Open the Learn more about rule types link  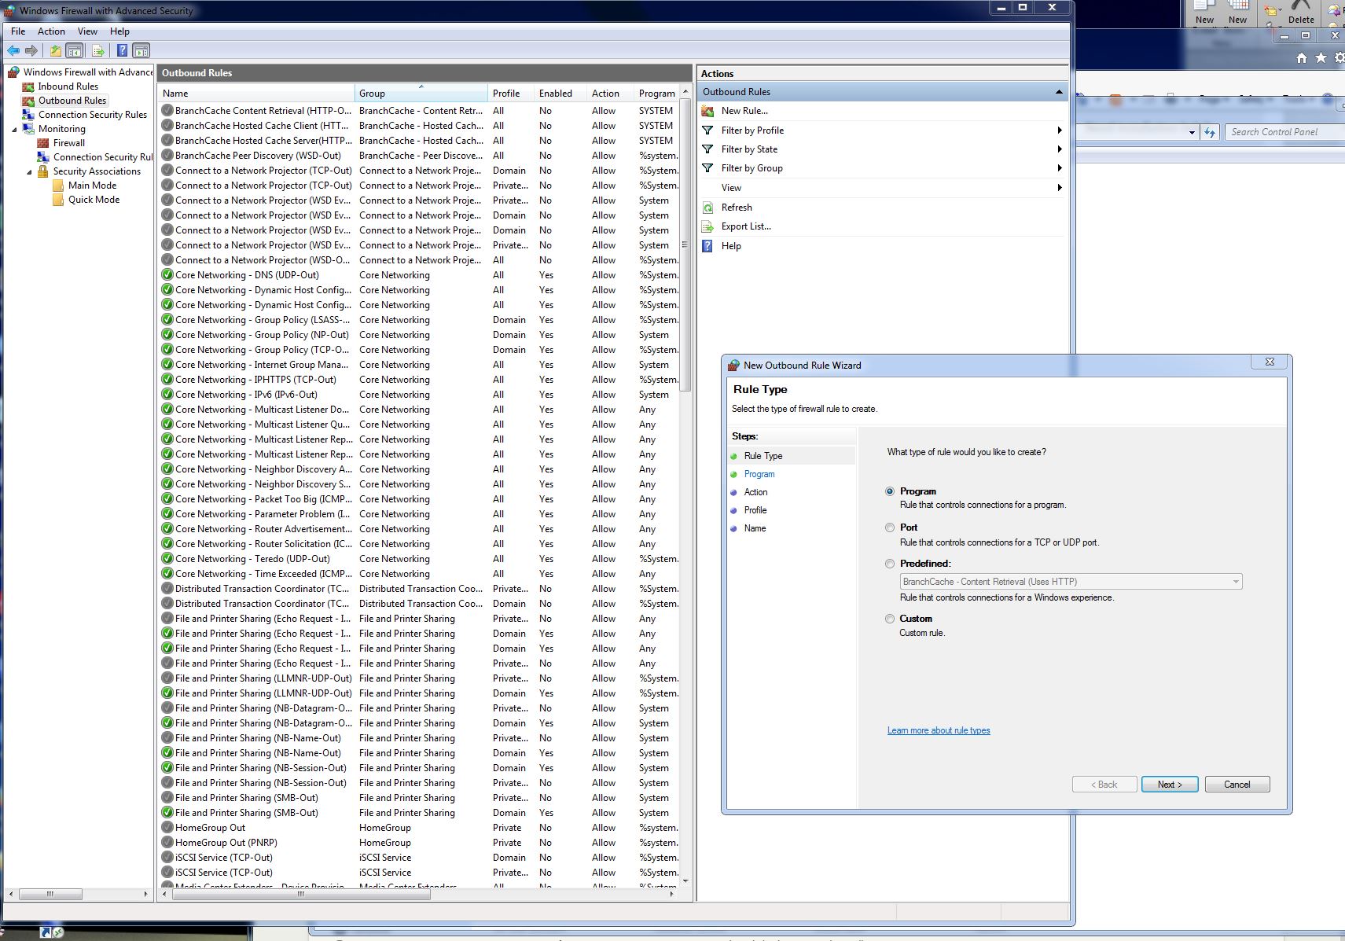[938, 730]
